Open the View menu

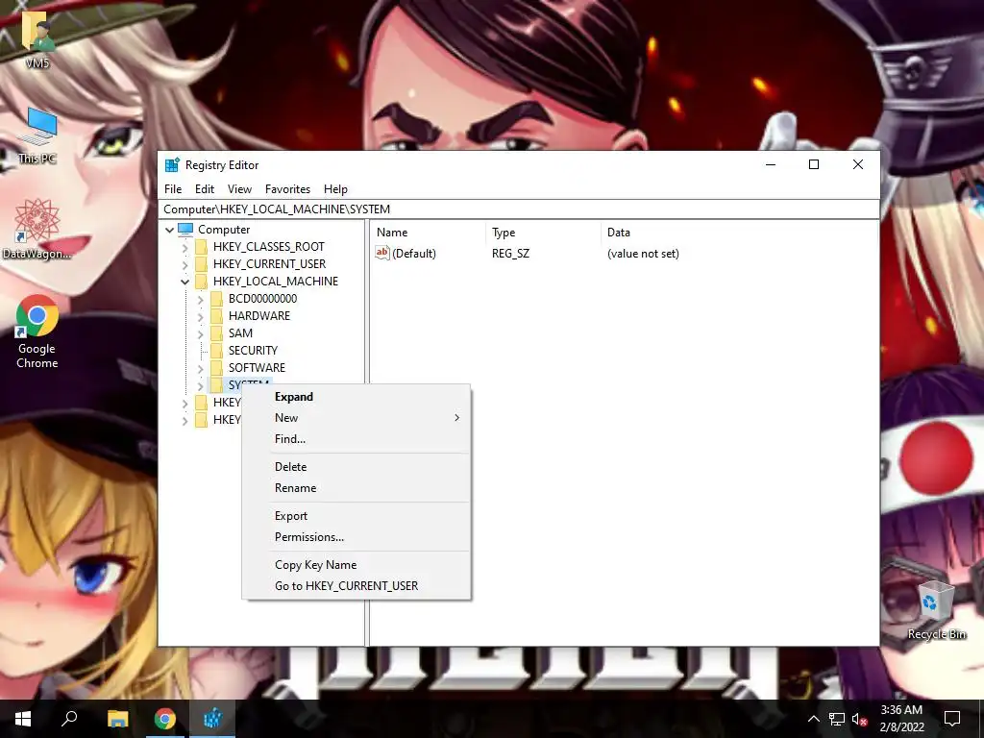239,189
